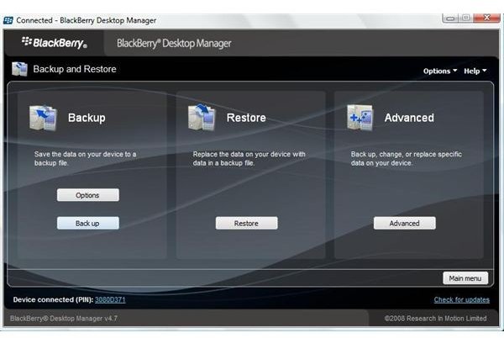Click Check for updates link
This screenshot has height=338, width=504.
[x=461, y=299]
